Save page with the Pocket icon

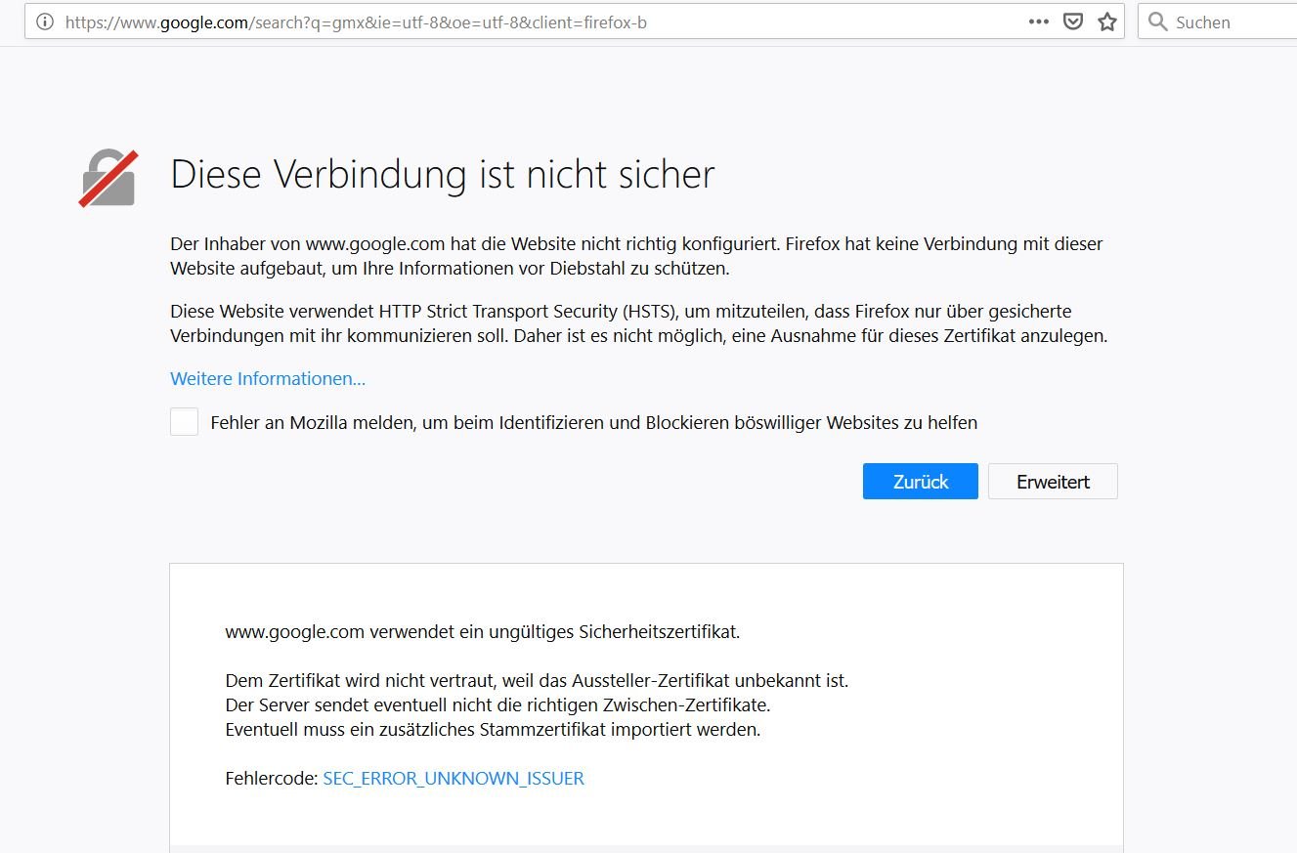click(1073, 21)
